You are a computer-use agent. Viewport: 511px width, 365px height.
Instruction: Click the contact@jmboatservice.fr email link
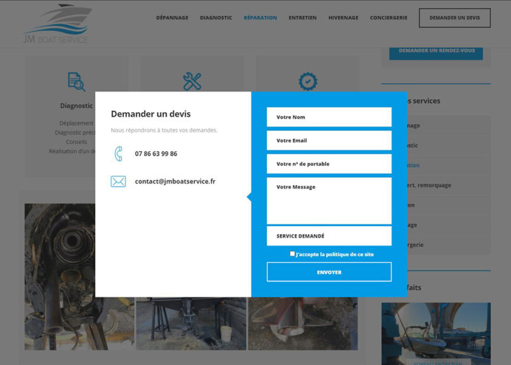click(x=175, y=182)
